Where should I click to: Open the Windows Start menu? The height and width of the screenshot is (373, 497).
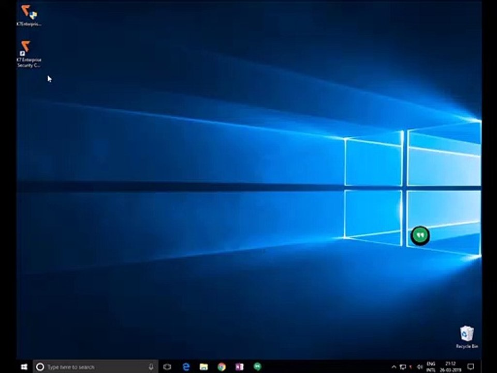tap(24, 367)
